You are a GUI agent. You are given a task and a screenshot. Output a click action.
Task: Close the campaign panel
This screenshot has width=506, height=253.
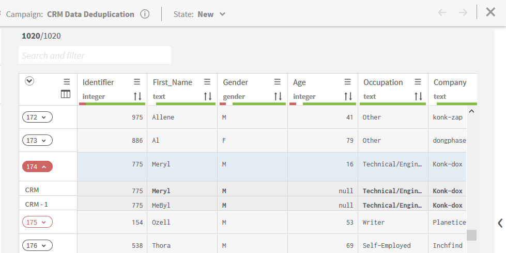point(490,12)
